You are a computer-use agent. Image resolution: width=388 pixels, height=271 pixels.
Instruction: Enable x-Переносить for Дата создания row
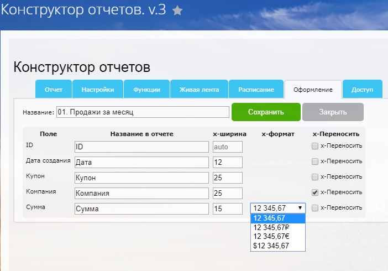click(x=315, y=161)
